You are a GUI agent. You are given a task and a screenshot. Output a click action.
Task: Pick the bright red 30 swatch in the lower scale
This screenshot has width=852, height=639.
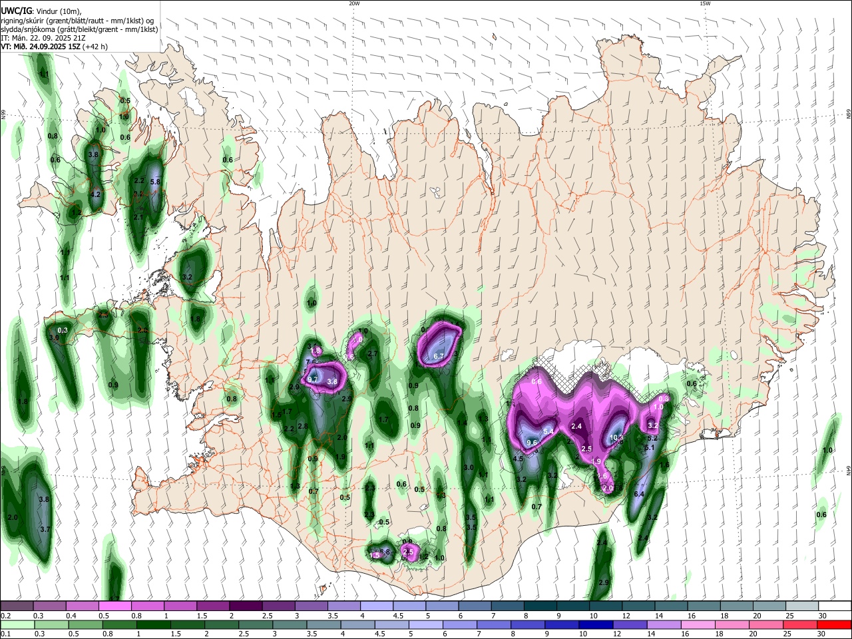(833, 624)
